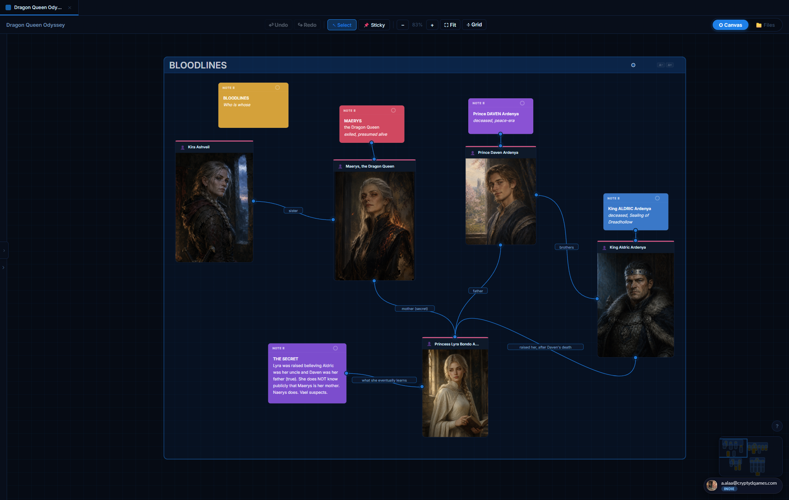Choose the Sticky note tool

pyautogui.click(x=374, y=25)
